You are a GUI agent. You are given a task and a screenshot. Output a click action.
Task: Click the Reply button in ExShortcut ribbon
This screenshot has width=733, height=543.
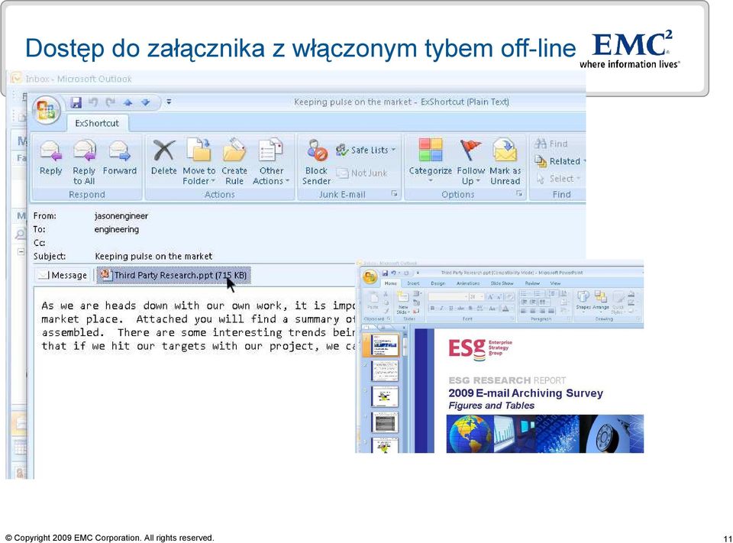pyautogui.click(x=50, y=159)
